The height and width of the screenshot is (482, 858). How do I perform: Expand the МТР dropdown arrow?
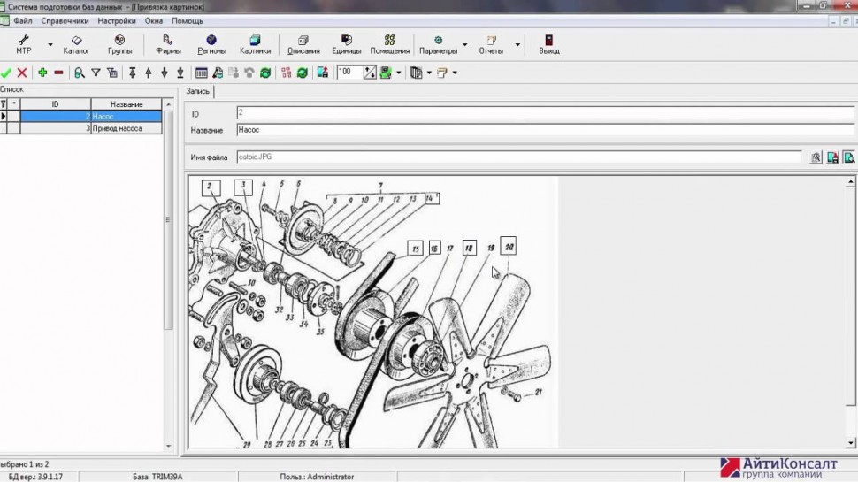tap(50, 44)
